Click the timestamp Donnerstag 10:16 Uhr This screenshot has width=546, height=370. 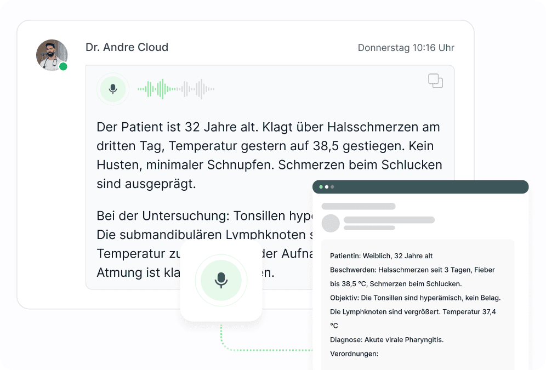406,48
